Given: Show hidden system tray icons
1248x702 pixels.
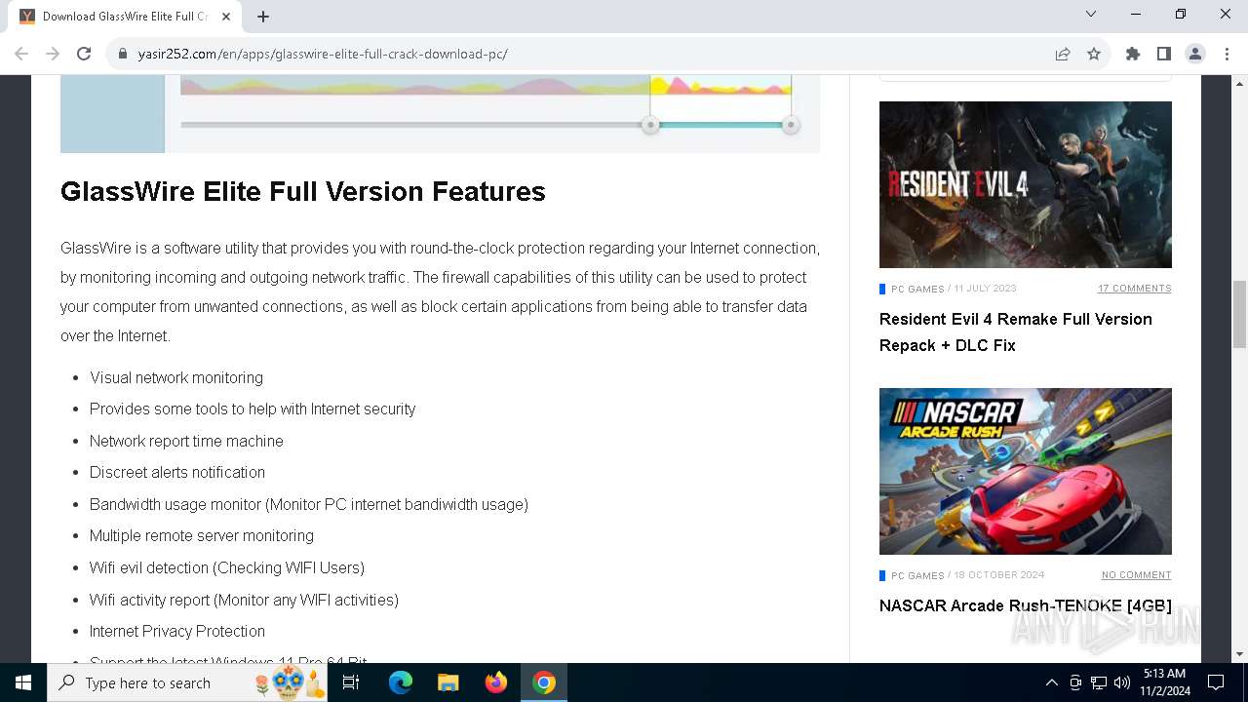Looking at the screenshot, I should click(x=1052, y=682).
